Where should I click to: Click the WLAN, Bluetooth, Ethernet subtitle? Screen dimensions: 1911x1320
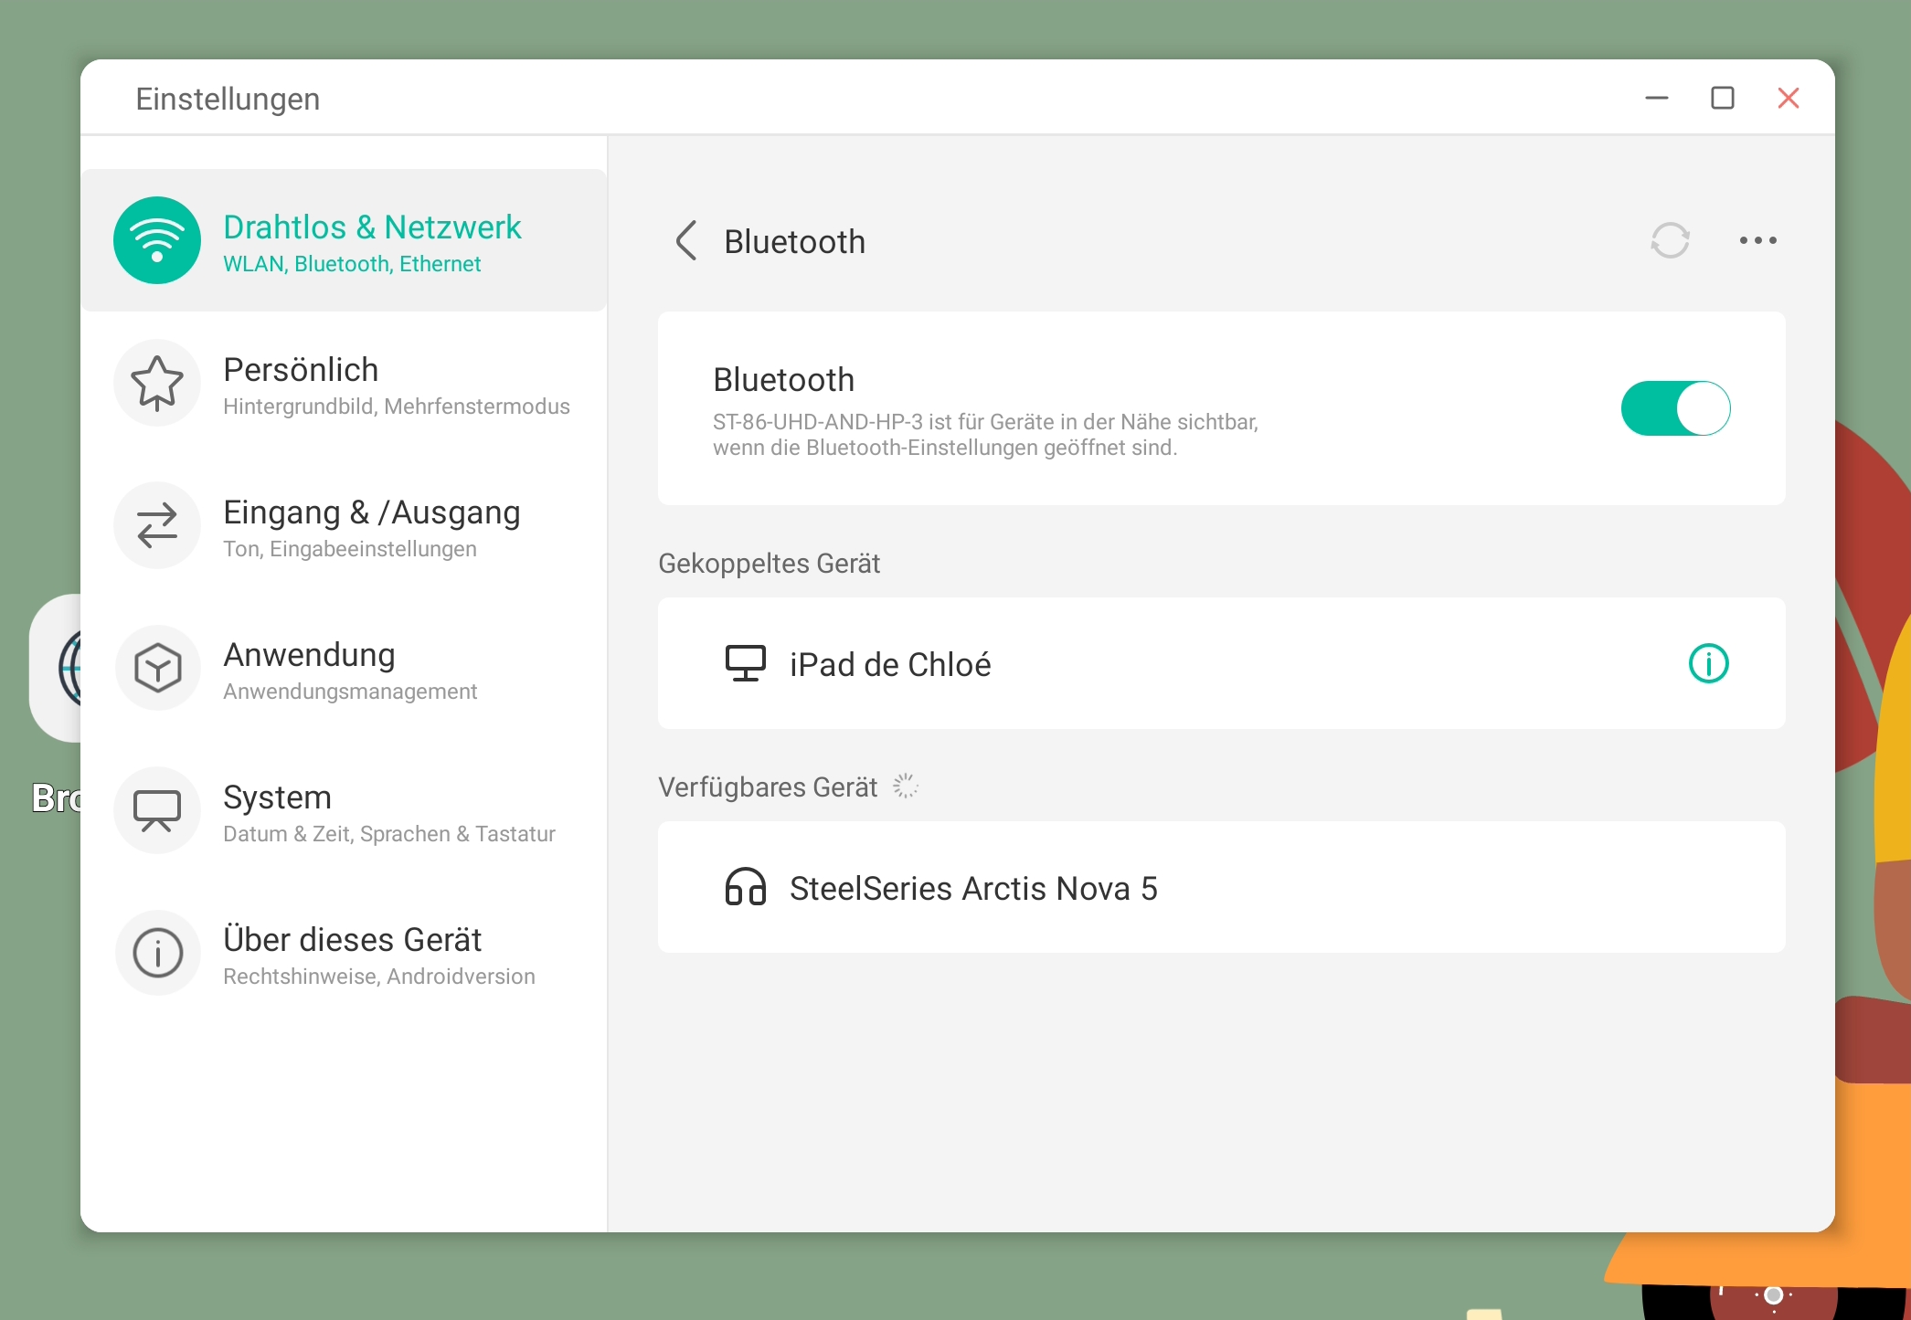[x=352, y=264]
